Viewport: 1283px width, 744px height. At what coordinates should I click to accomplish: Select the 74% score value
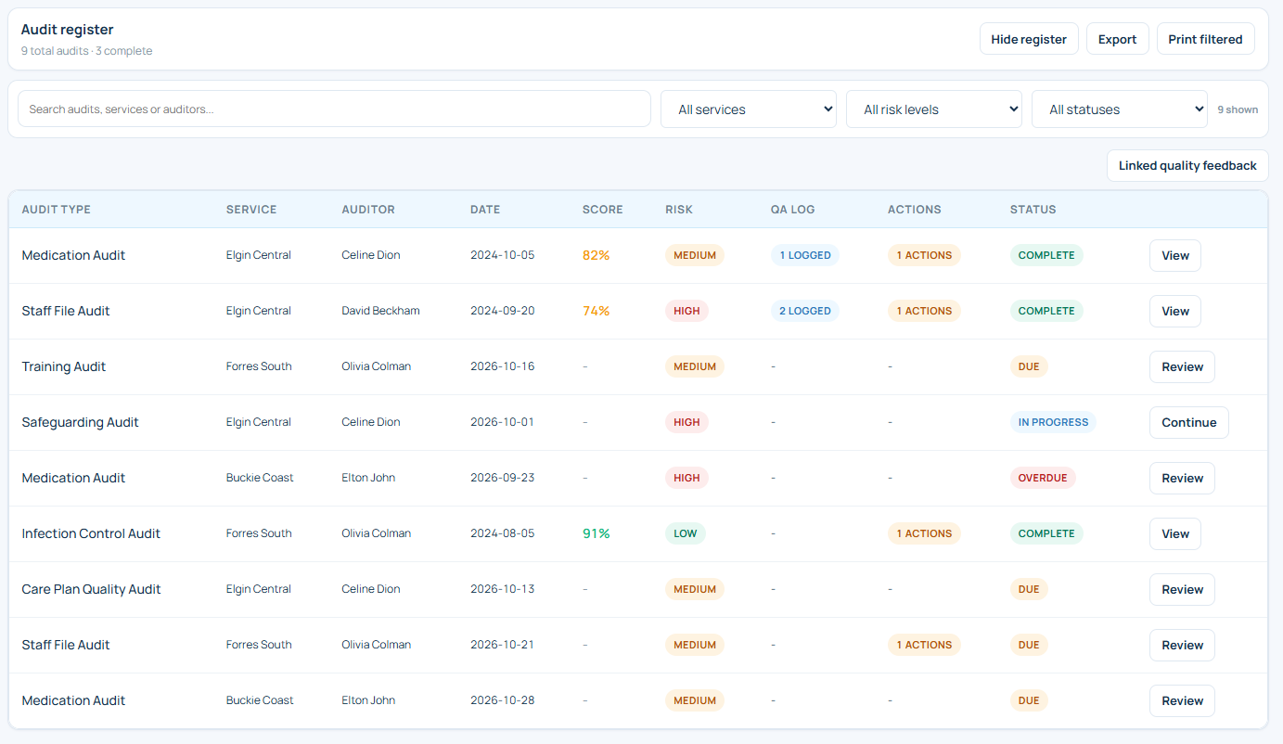pyautogui.click(x=597, y=311)
